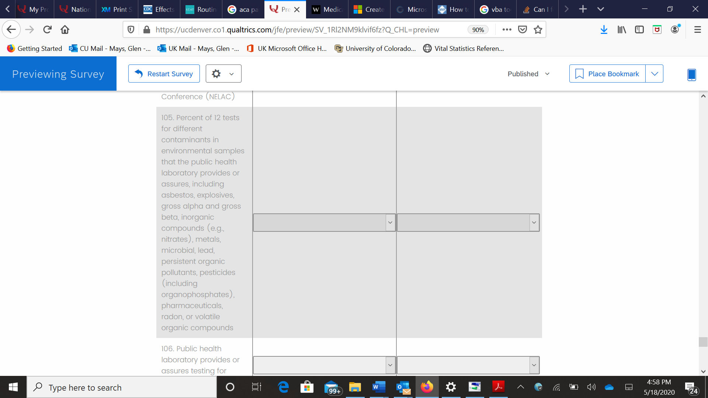The height and width of the screenshot is (398, 708).
Task: Click the Restart Survey button
Action: (164, 74)
